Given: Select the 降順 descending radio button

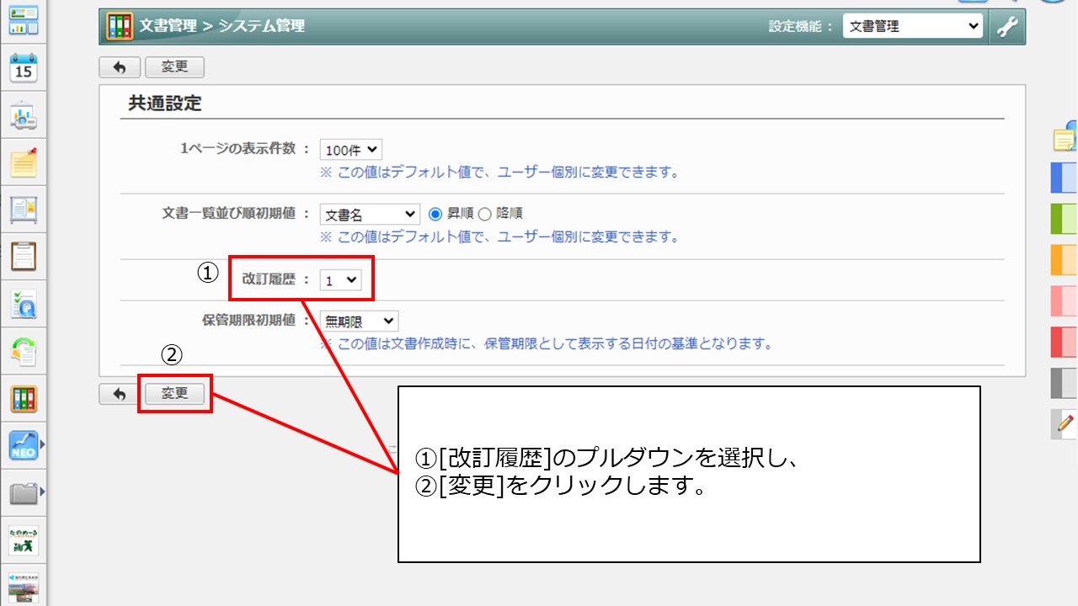Looking at the screenshot, I should pyautogui.click(x=485, y=214).
